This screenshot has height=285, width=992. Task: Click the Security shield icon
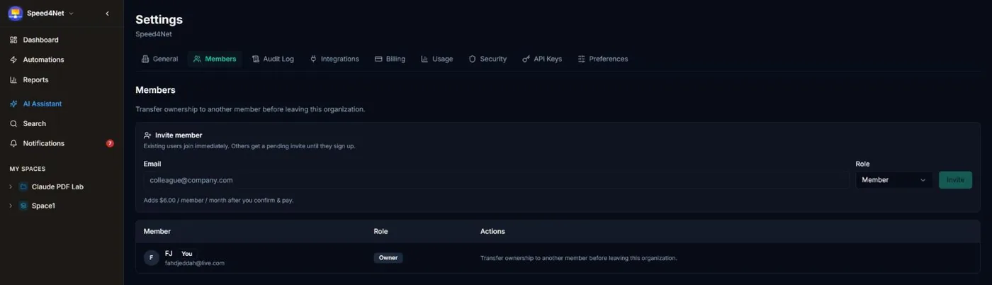click(472, 59)
